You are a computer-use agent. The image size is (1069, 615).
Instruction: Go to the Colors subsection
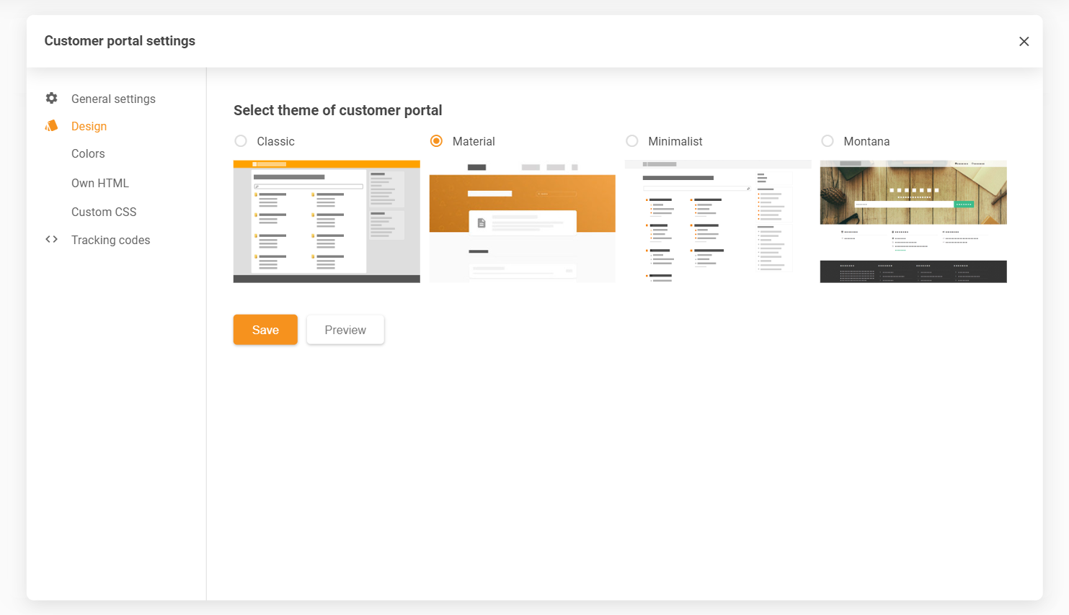click(88, 153)
